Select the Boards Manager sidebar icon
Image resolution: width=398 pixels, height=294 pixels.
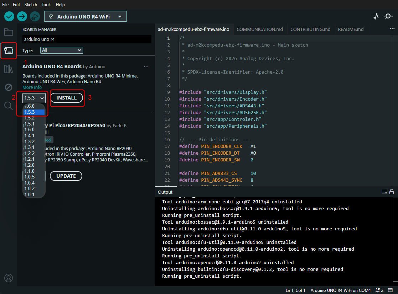[9, 50]
